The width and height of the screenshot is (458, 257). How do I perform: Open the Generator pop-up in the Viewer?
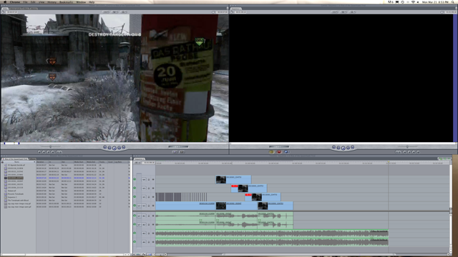[x=182, y=152]
